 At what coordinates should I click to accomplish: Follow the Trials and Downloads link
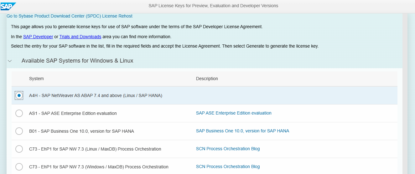[x=80, y=37]
